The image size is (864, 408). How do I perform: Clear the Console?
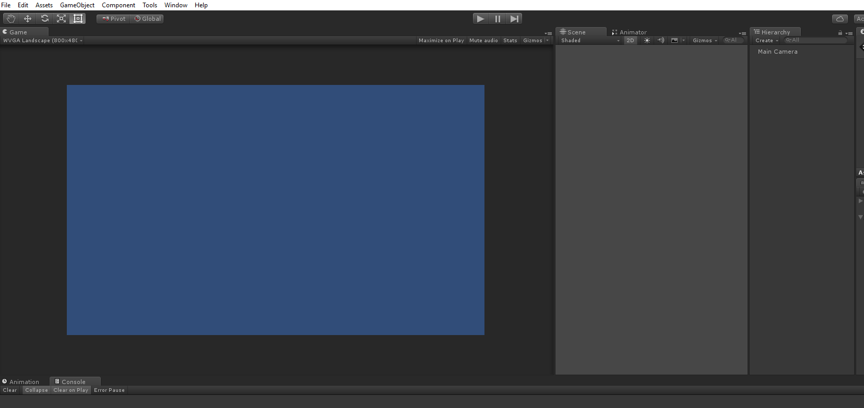point(10,390)
